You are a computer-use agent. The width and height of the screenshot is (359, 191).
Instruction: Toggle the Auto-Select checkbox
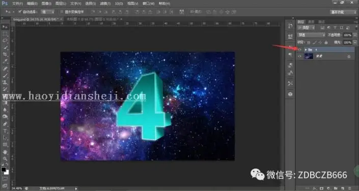pos(20,12)
